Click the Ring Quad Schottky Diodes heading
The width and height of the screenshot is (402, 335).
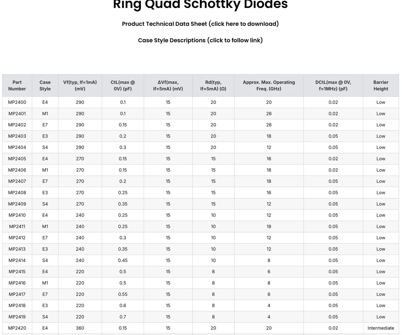[x=200, y=5]
